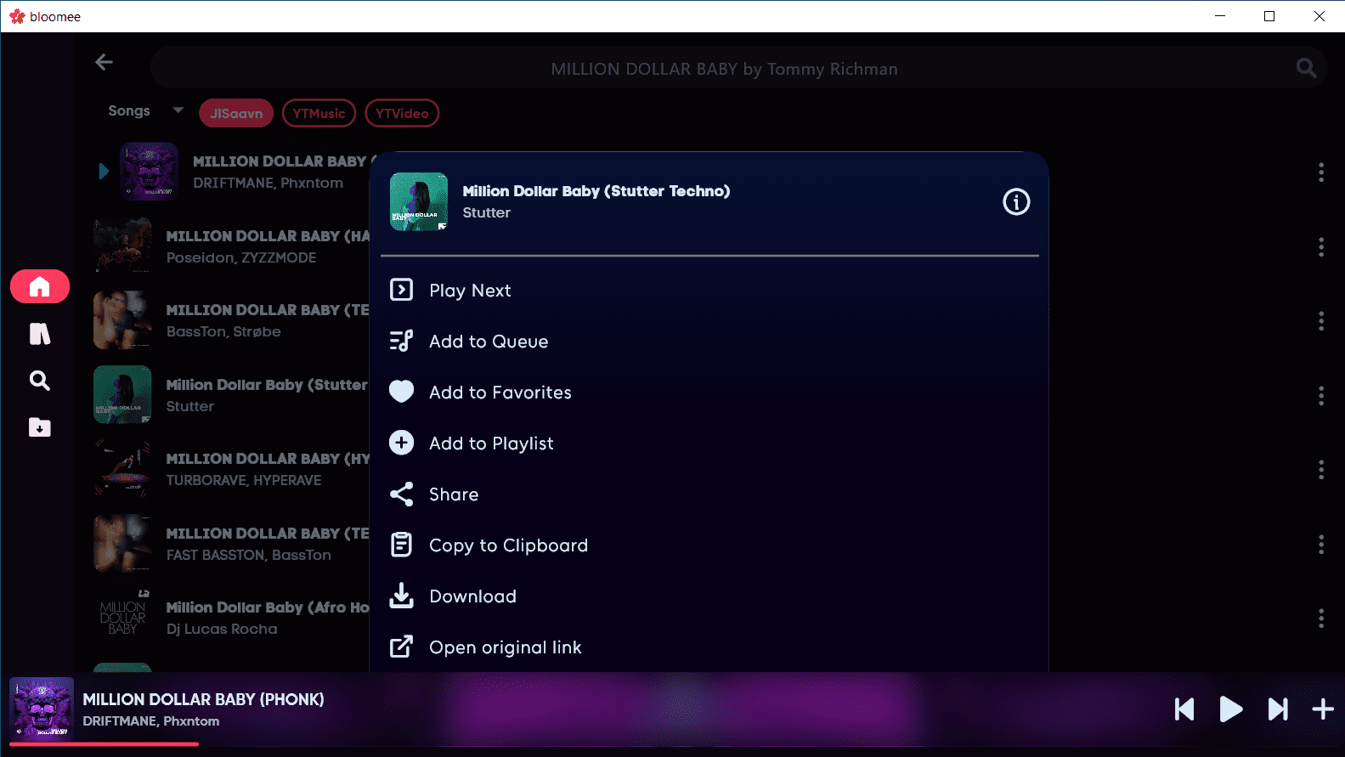Screen dimensions: 1345x757
Task: Toggle the YTVideo source filter
Action: pos(402,113)
